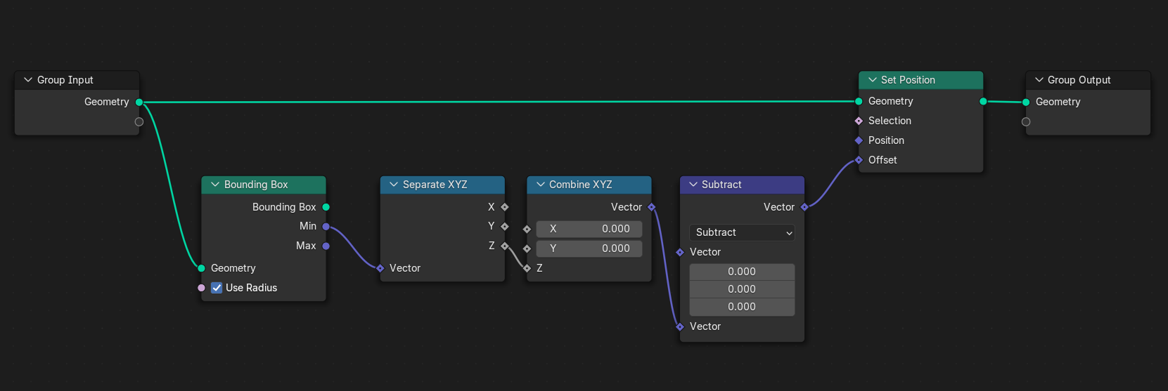Image resolution: width=1168 pixels, height=391 pixels.
Task: Click the Position input socket on Set Position
Action: pyautogui.click(x=859, y=141)
